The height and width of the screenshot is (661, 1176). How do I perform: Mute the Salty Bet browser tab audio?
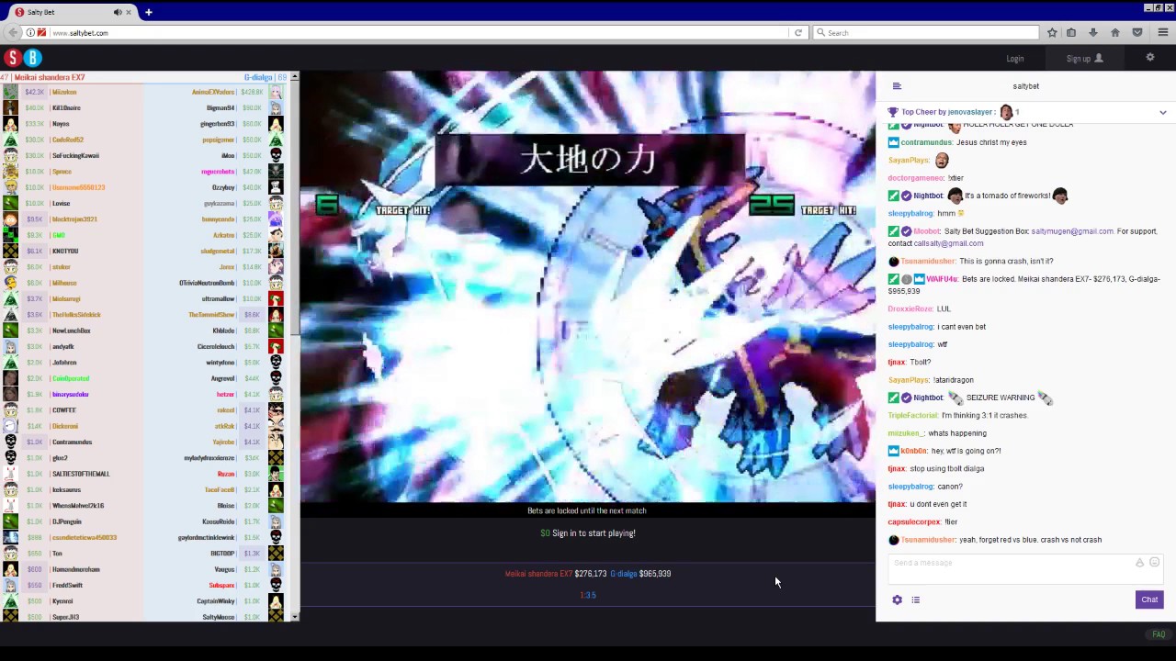118,12
